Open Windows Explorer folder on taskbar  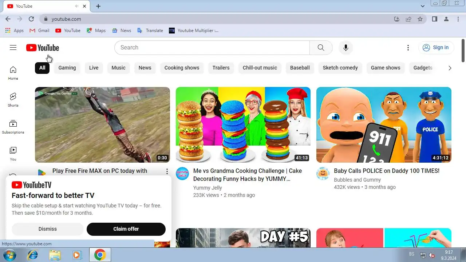point(55,255)
